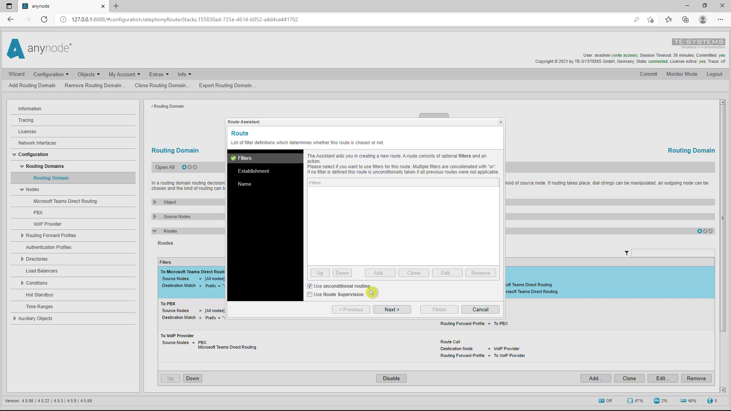Enable Use Route Supervision checkbox
Viewport: 731px width, 411px height.
click(310, 295)
